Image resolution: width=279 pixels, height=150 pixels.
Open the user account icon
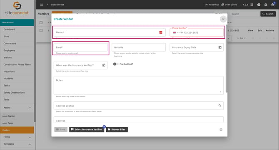click(x=273, y=5)
